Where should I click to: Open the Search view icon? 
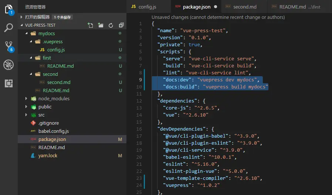(9, 27)
